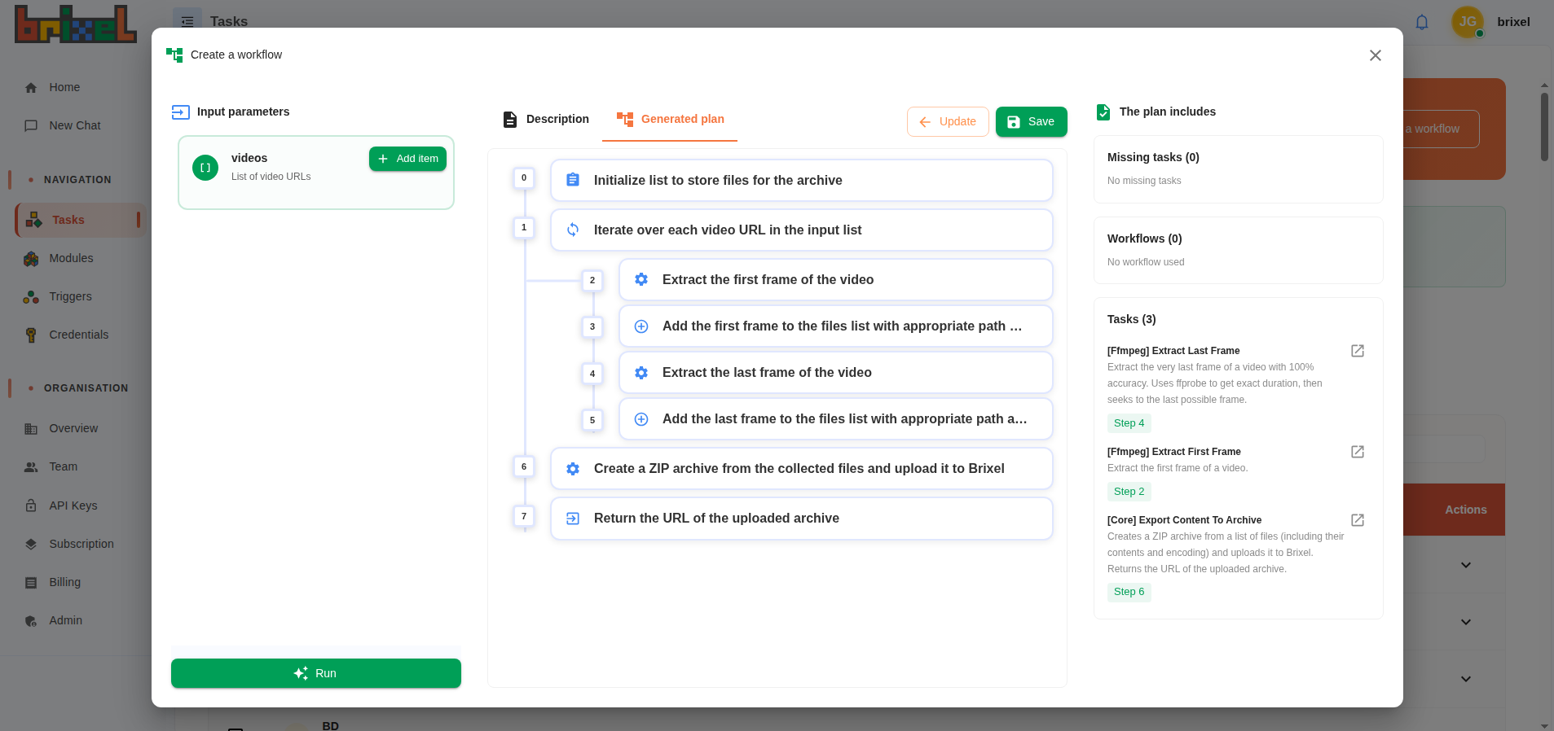The image size is (1554, 731).
Task: Click the Step 4 tag
Action: click(1129, 423)
